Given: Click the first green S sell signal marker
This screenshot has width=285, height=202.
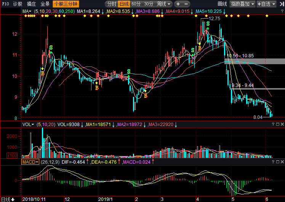Looking at the screenshot, I should [x=51, y=47].
